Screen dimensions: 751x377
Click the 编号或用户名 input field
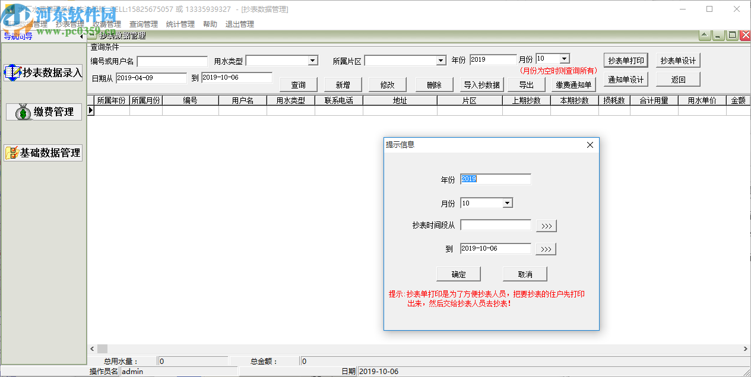[x=172, y=61]
